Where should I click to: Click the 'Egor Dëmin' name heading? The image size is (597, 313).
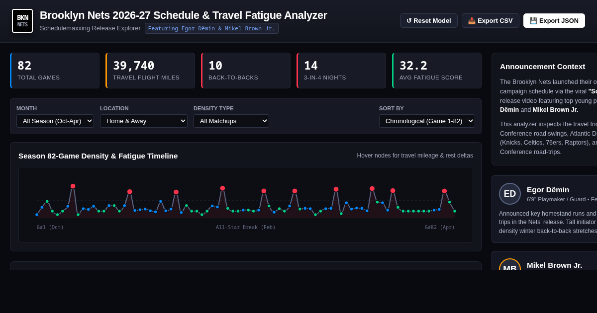pyautogui.click(x=548, y=189)
